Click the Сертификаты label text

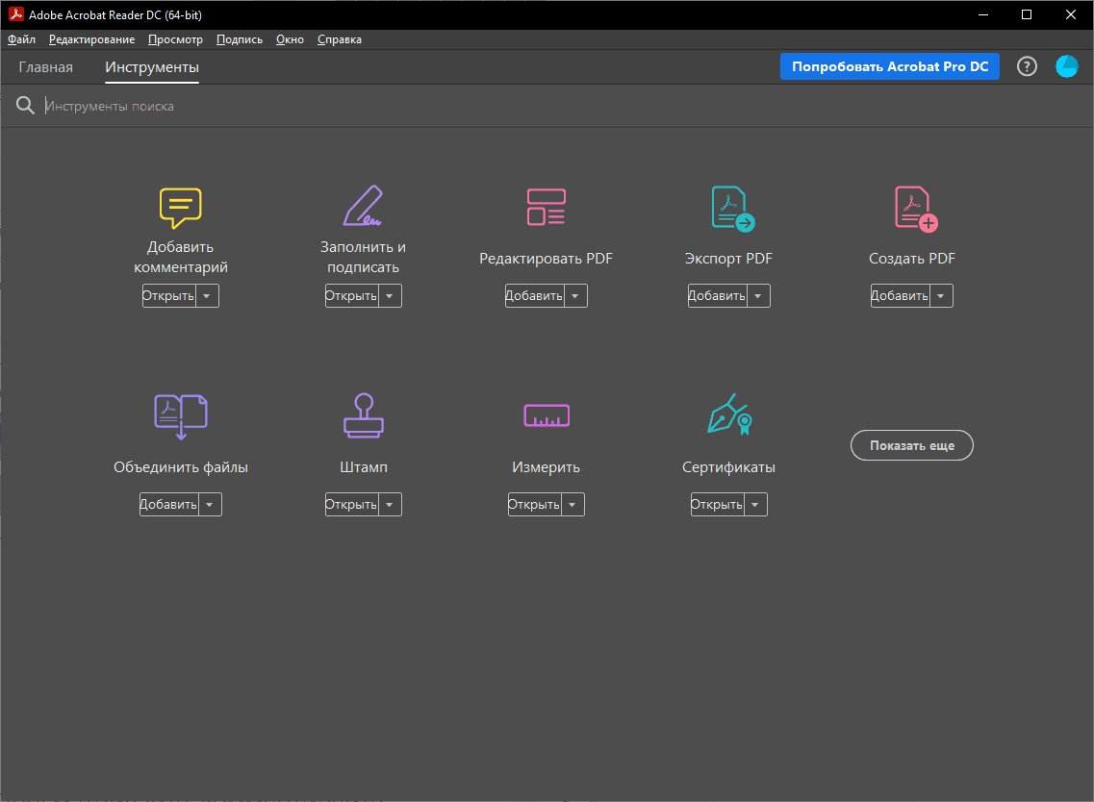(728, 467)
